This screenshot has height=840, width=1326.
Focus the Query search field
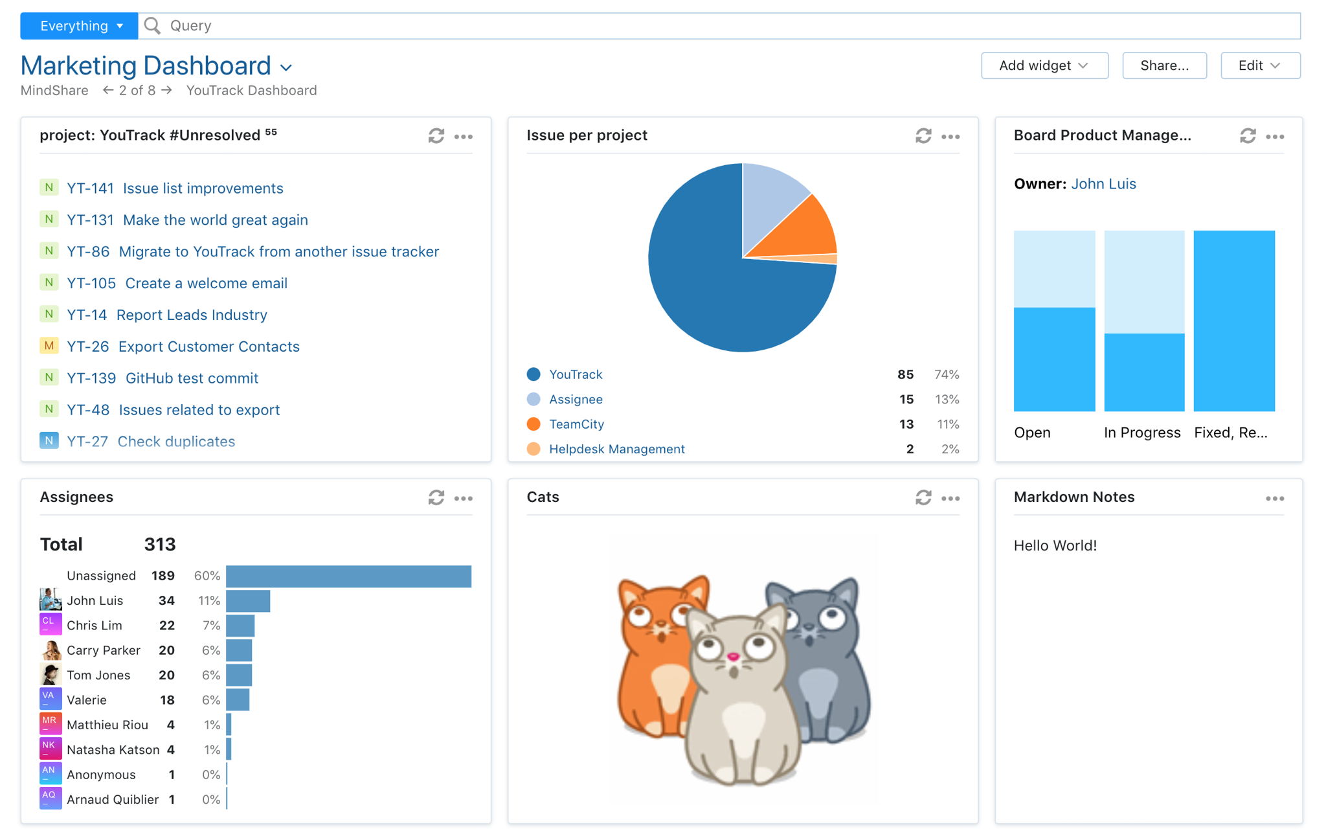pos(719,26)
